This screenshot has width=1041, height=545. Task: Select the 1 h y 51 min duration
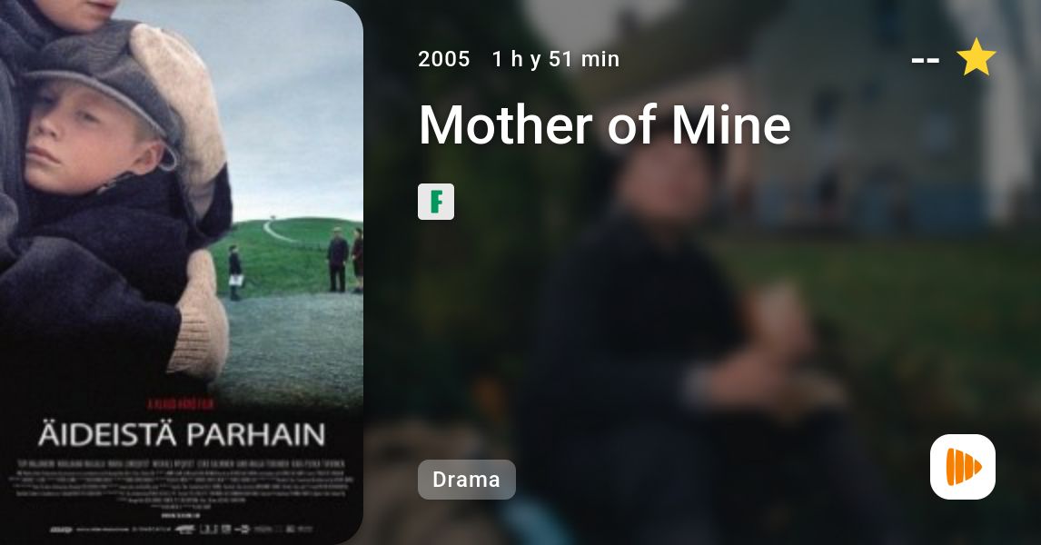[556, 59]
